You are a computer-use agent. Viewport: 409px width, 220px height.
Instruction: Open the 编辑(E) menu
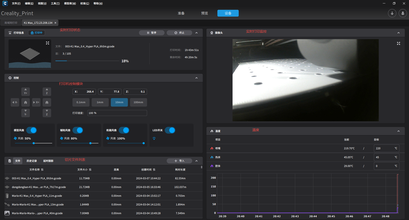coord(29,4)
